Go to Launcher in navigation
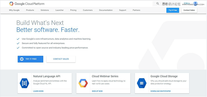The height and width of the screenshot is (97, 207). tap(60, 10)
